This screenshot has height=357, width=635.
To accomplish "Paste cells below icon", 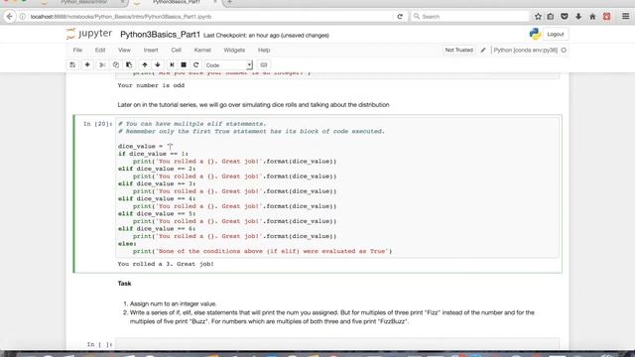I will (x=129, y=64).
